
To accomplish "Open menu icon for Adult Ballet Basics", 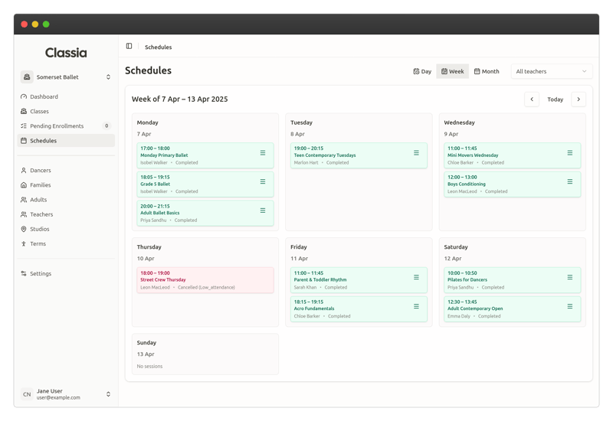I will (263, 210).
